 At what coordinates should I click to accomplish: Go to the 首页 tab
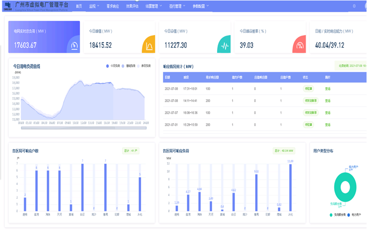79,6
